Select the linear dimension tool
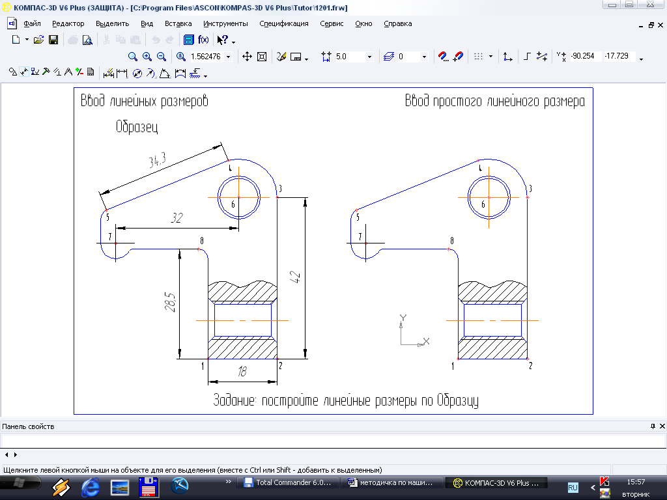 (122, 74)
